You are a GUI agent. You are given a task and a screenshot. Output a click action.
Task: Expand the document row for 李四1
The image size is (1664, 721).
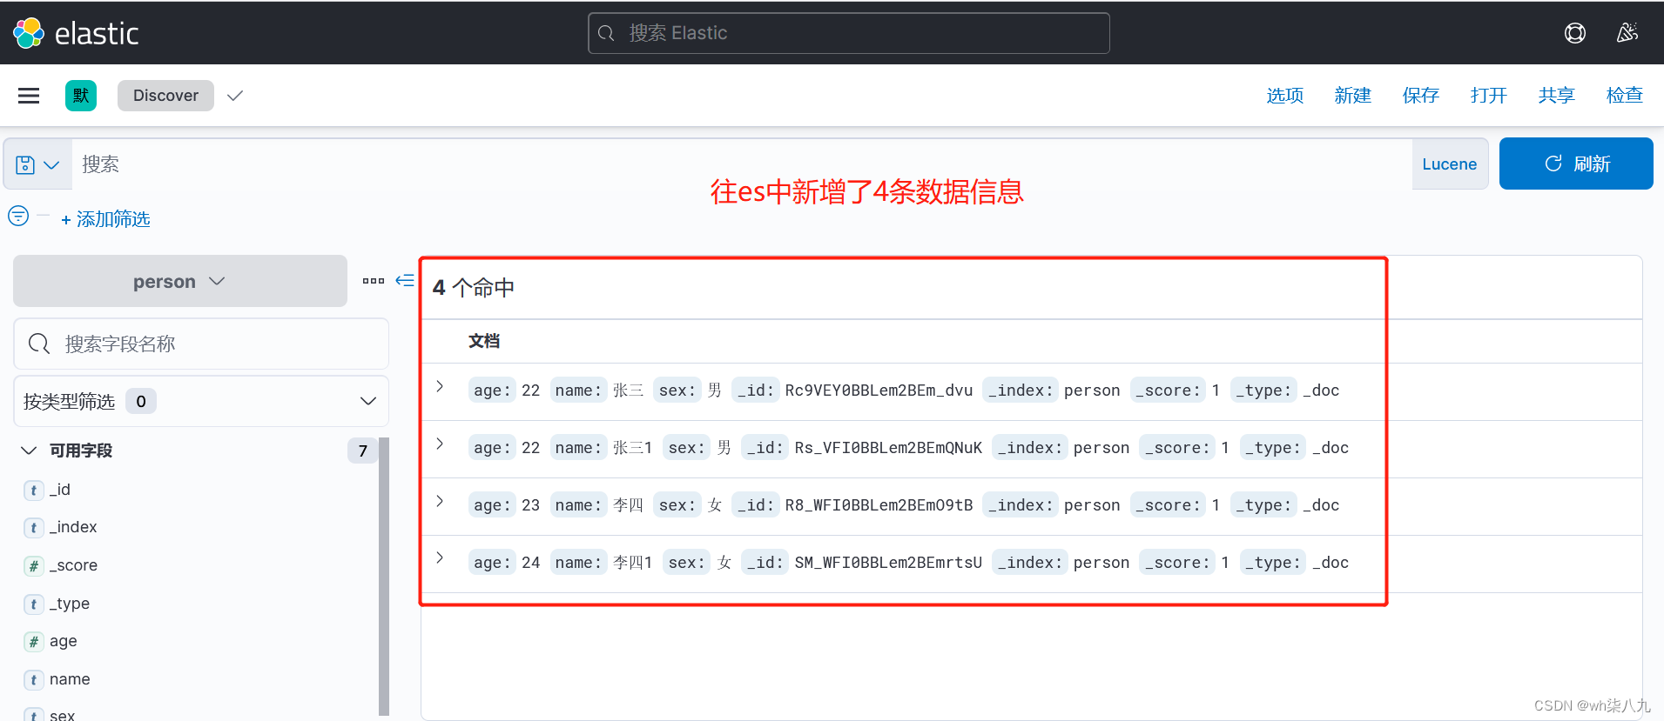click(x=440, y=557)
